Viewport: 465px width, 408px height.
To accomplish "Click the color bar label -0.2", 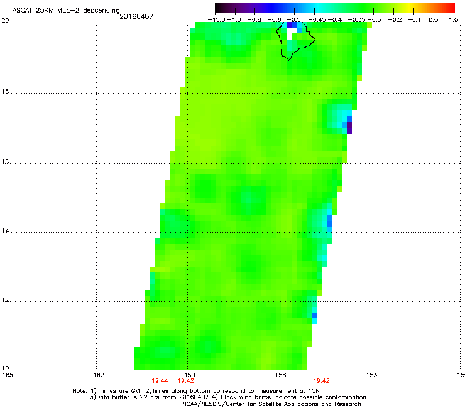I will (395, 20).
